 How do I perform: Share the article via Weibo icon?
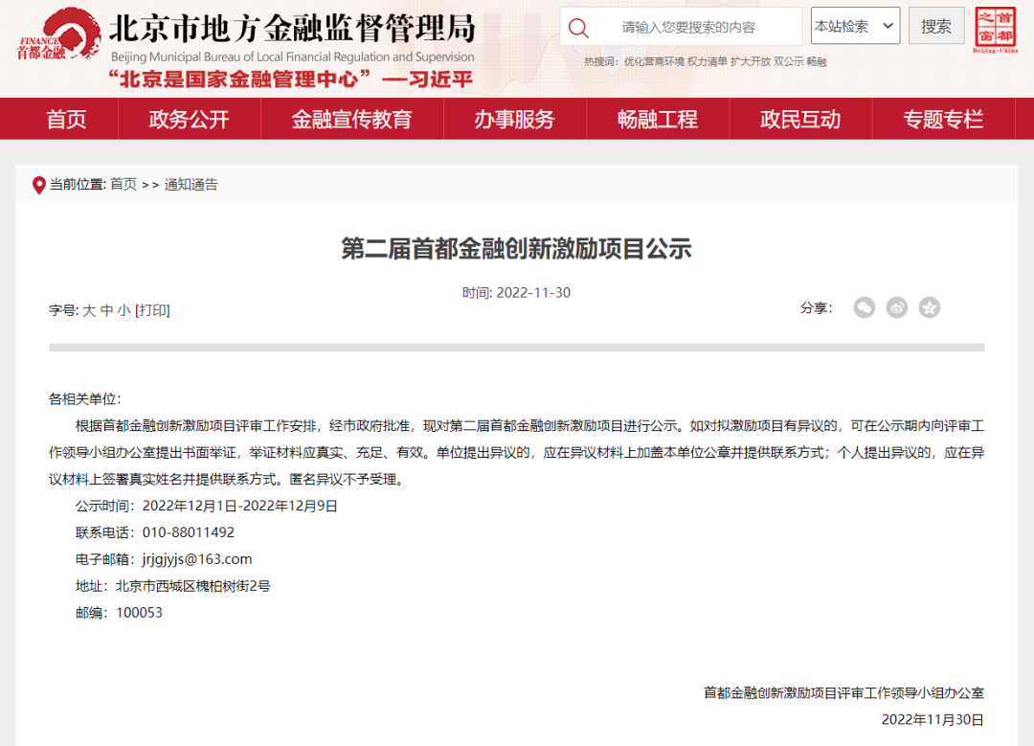tap(896, 307)
